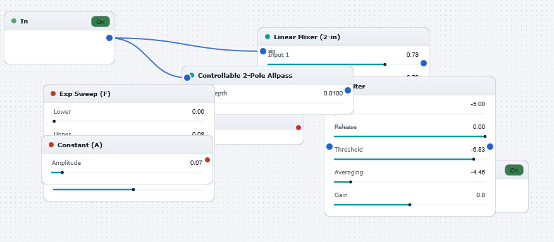
Task: Click the Linear Mixer output port
Action: 424,63
